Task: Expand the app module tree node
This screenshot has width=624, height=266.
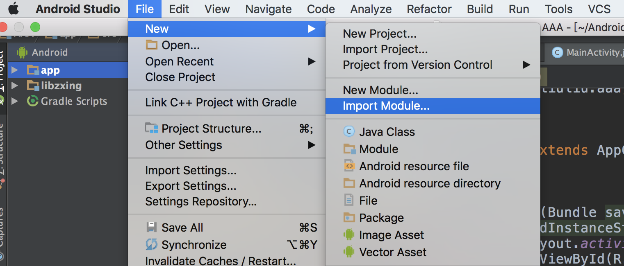Action: click(15, 70)
